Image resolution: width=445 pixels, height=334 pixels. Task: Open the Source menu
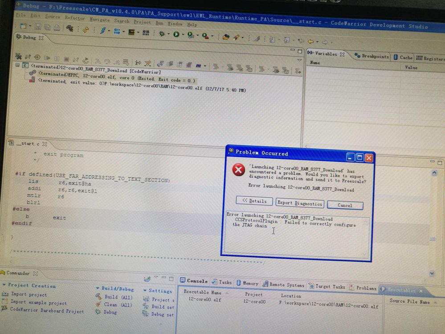tap(53, 16)
